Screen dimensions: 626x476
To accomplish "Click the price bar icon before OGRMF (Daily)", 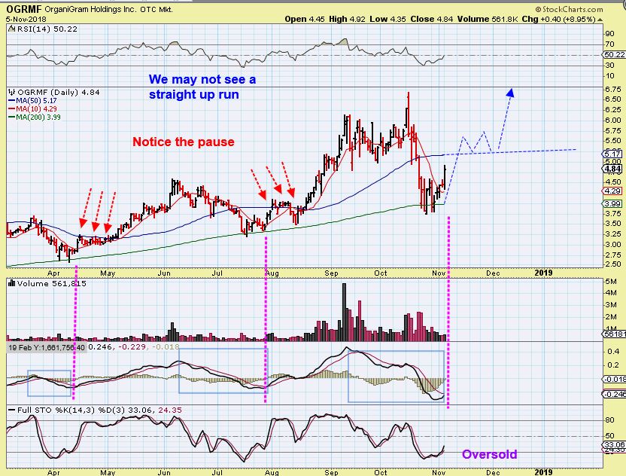I will [11, 92].
